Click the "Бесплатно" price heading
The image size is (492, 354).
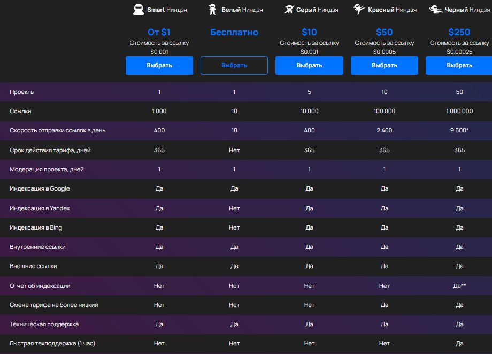(x=234, y=32)
